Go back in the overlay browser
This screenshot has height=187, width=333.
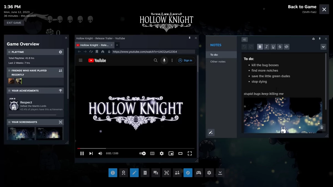pos(79,52)
